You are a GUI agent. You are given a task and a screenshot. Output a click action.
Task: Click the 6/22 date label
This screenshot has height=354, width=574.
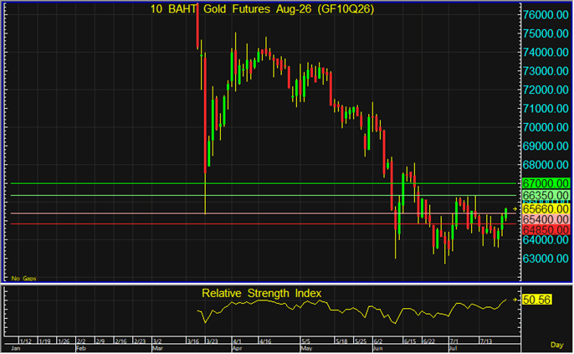[428, 341]
